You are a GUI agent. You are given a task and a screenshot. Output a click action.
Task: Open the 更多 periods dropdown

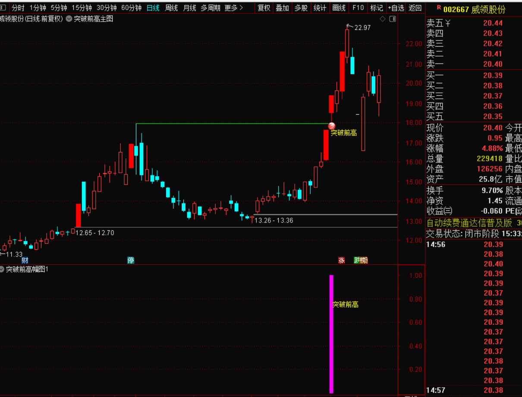[x=233, y=8]
